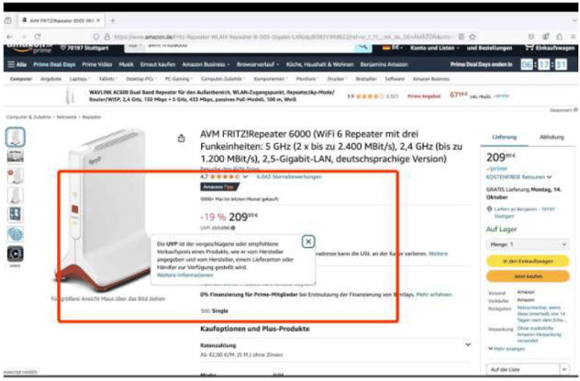Click the browser forward arrow

click(x=24, y=37)
